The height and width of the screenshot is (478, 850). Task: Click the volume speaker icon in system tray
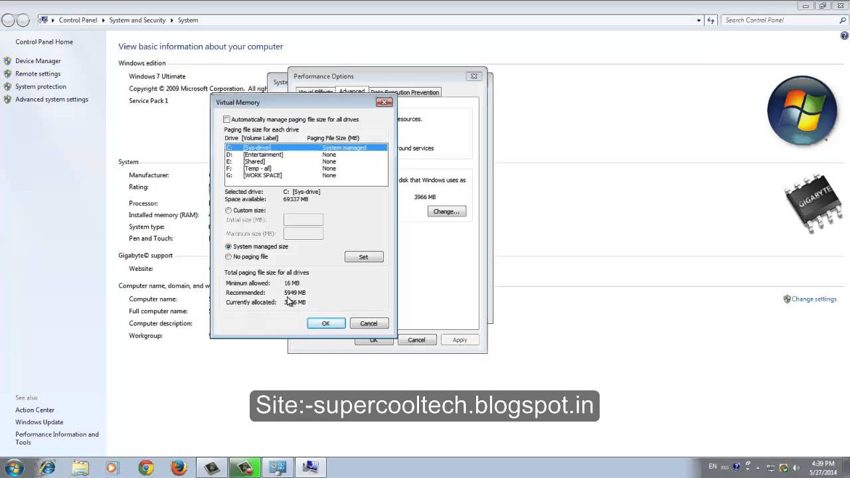796,467
